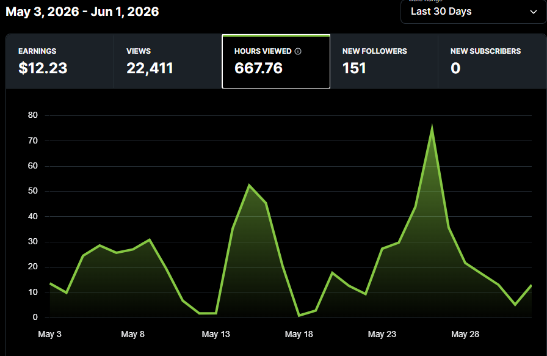Open the Last 30 Days date range dropdown
Image resolution: width=547 pixels, height=356 pixels.
pyautogui.click(x=473, y=12)
